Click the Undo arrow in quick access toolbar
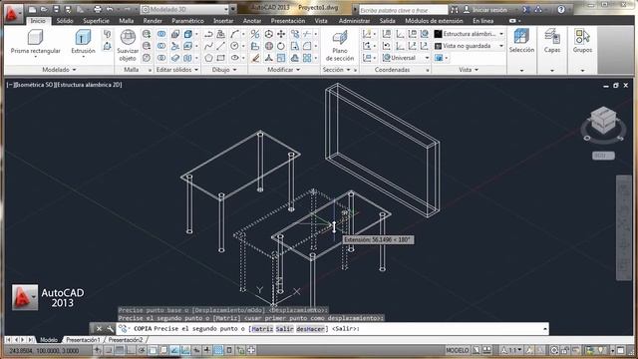This screenshot has height=359, width=638. coord(110,9)
